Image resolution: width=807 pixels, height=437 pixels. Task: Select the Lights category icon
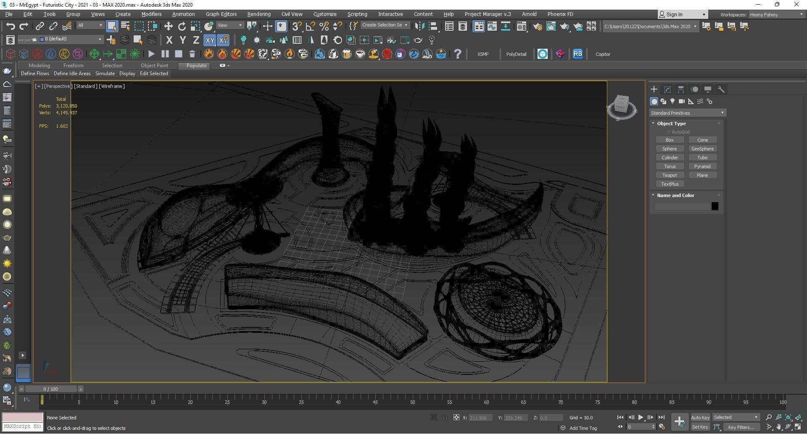(672, 101)
